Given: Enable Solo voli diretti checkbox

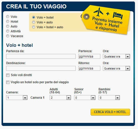Looking at the screenshot, I should [x=8, y=75].
